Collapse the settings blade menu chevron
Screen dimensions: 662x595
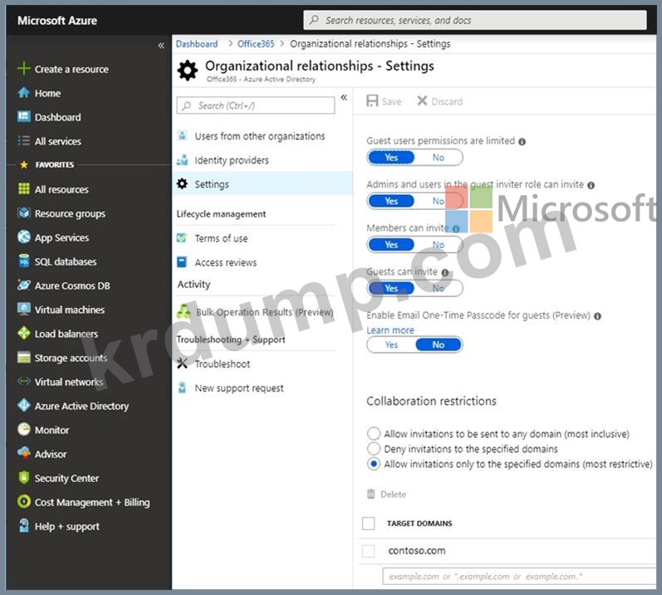(x=344, y=97)
